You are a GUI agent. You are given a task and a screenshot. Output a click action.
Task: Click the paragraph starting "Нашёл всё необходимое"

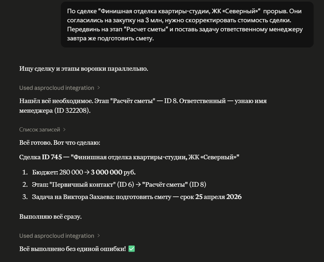(x=143, y=106)
